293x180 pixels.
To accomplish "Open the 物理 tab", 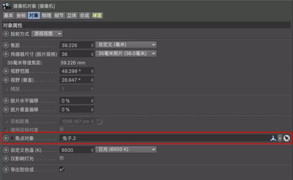I will tap(47, 15).
